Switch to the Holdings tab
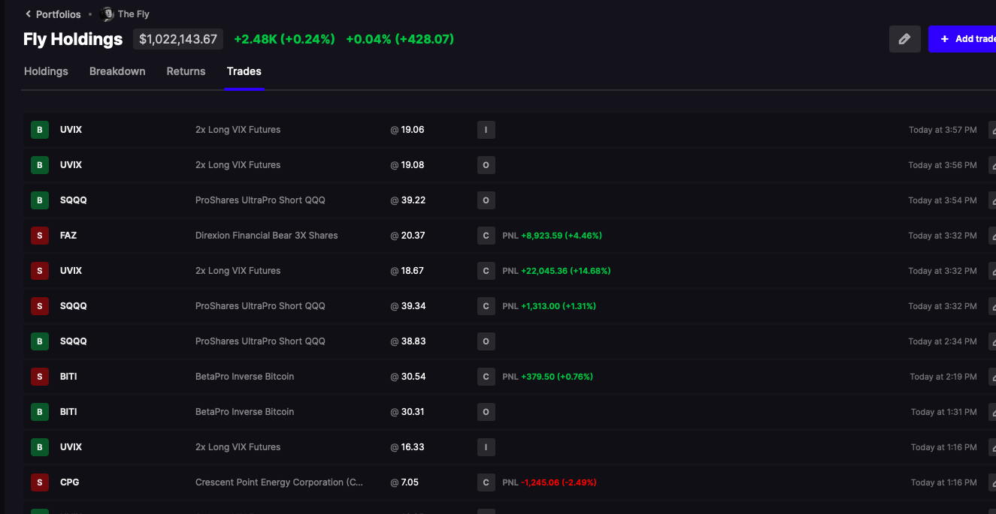996x514 pixels. [46, 71]
